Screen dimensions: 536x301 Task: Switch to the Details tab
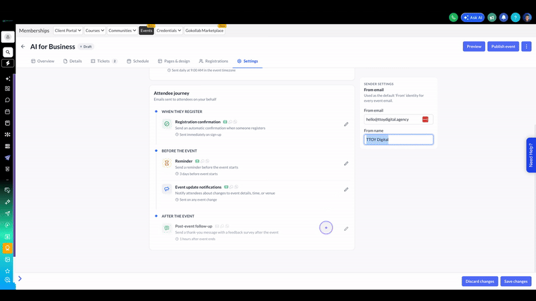click(72, 61)
